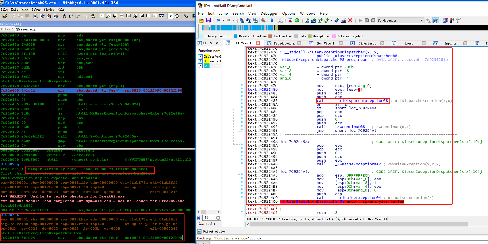The width and height of the screenshot is (488, 244).
Task: Click the green circle icon in IDA toolbar
Action: [297, 20]
